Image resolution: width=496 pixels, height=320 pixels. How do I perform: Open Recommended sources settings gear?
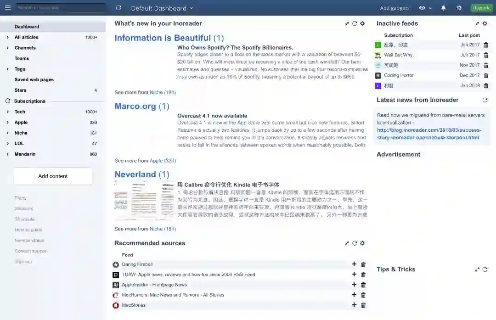click(x=362, y=243)
